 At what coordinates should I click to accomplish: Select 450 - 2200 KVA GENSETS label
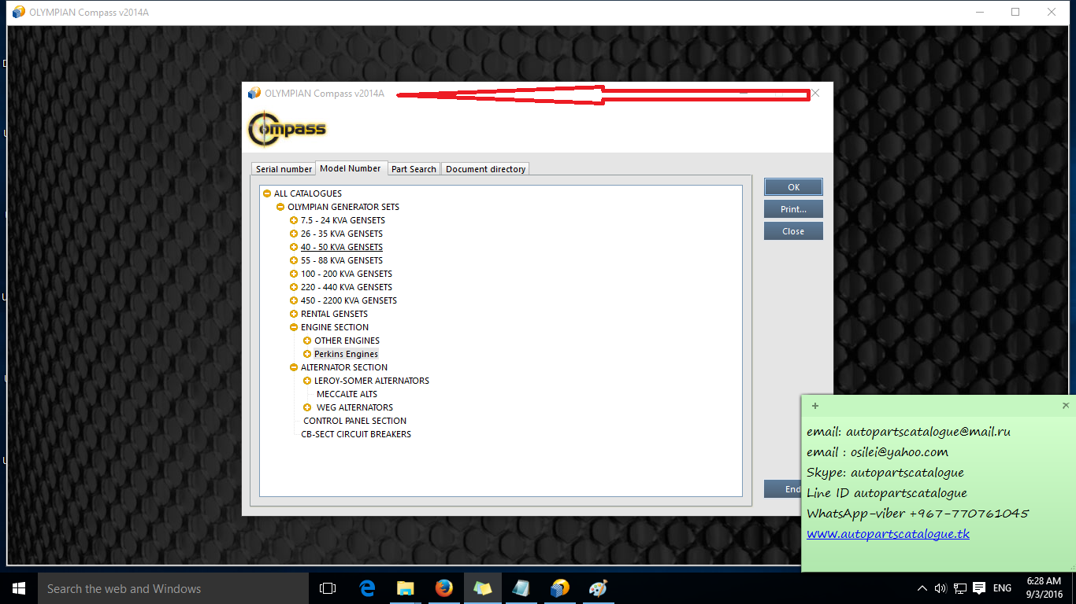pos(349,300)
